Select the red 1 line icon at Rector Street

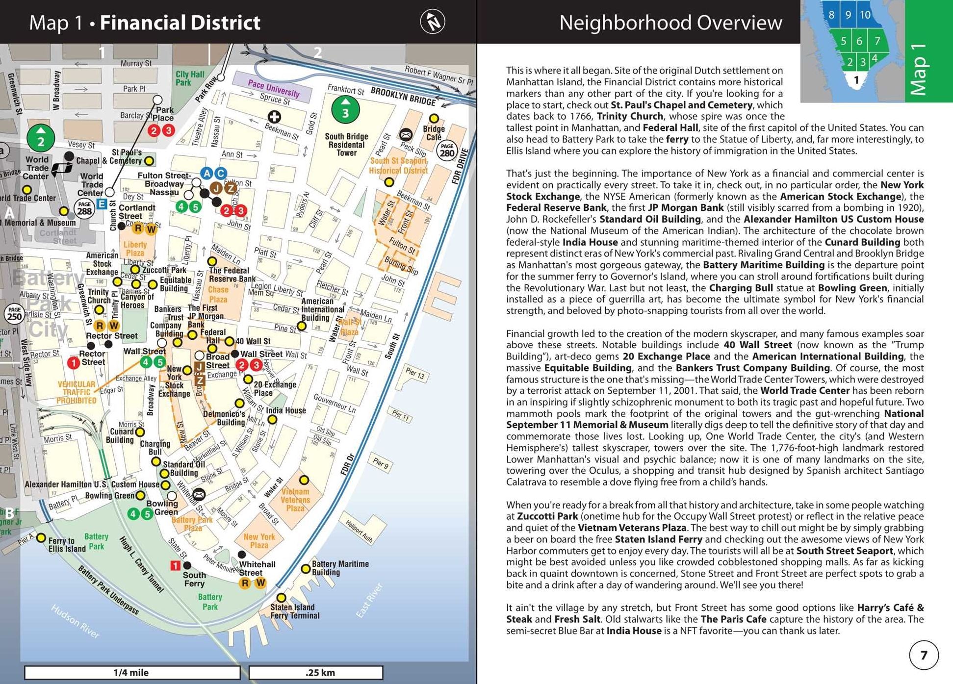click(x=73, y=363)
